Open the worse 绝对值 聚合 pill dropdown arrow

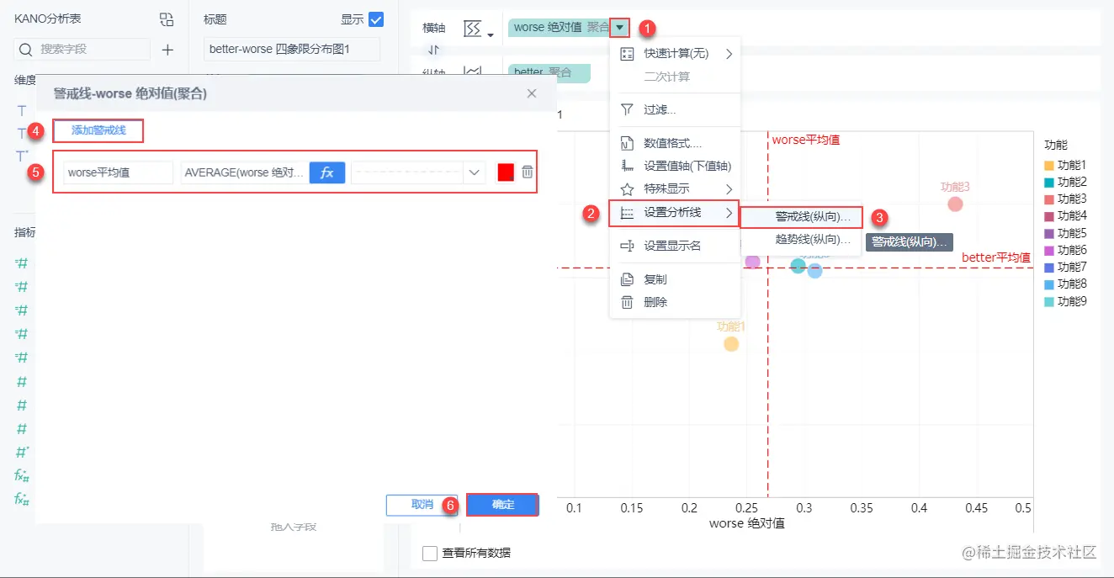pyautogui.click(x=620, y=26)
